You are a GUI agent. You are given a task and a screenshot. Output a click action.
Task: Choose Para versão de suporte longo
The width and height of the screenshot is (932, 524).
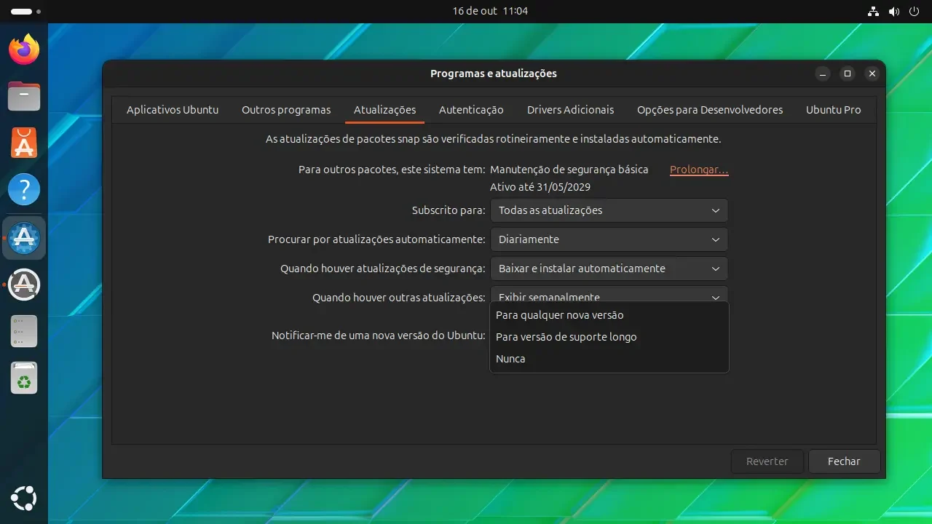609,337
